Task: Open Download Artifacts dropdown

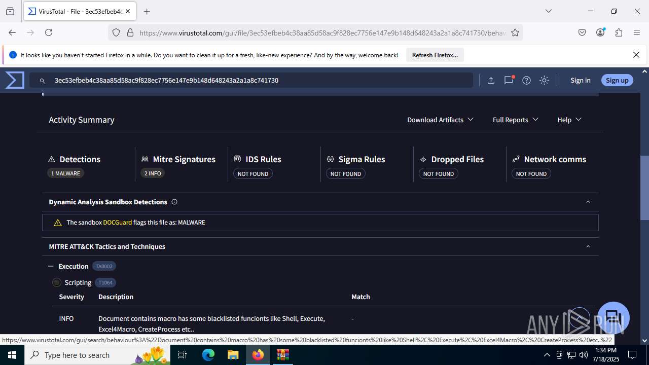Action: [440, 120]
